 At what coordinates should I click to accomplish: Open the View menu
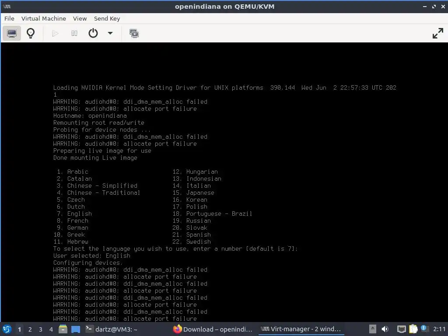point(80,18)
